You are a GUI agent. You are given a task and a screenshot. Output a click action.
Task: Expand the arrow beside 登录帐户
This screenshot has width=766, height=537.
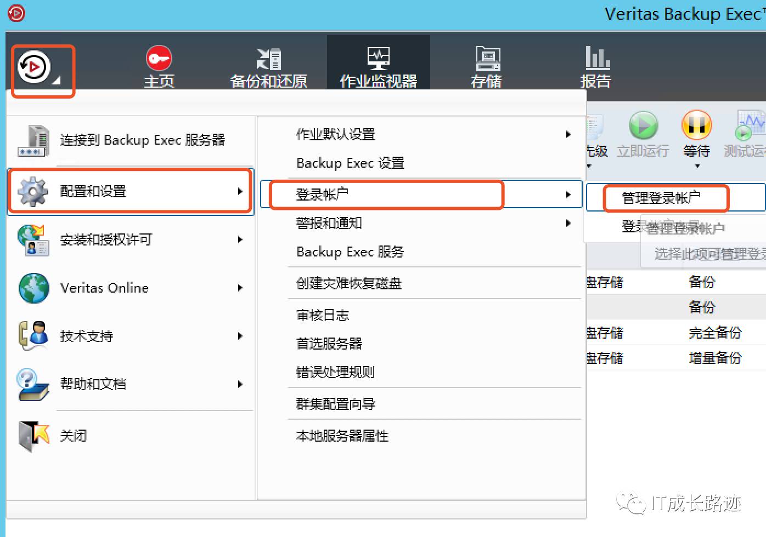pos(568,195)
